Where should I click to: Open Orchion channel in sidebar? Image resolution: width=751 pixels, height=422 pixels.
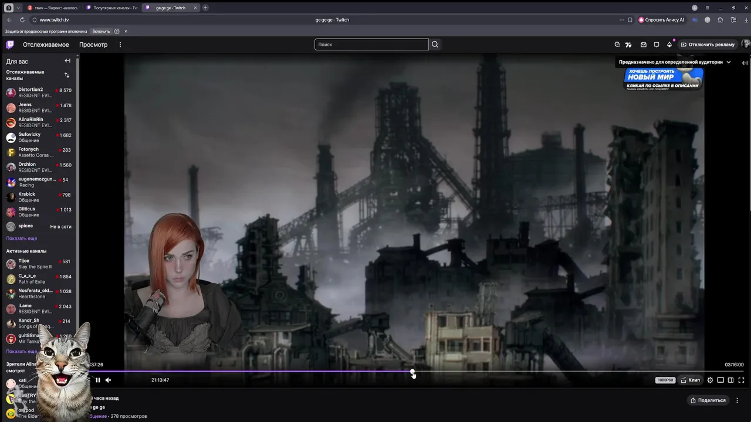39,167
